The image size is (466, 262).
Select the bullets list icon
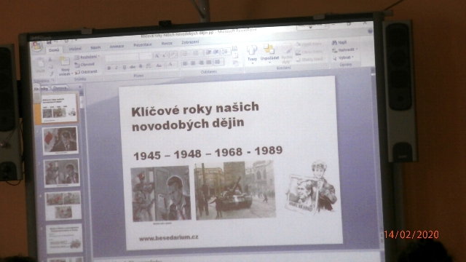click(x=185, y=54)
